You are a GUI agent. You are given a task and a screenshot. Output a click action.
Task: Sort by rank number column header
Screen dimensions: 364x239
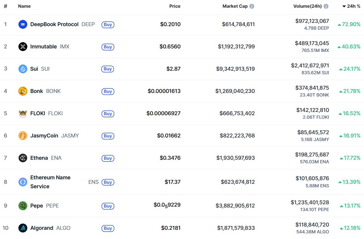point(5,6)
